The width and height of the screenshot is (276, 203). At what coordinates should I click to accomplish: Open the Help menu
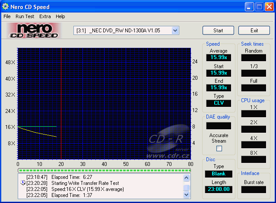[60, 16]
